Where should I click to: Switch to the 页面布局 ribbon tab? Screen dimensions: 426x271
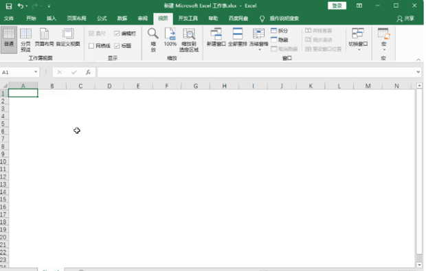click(77, 19)
